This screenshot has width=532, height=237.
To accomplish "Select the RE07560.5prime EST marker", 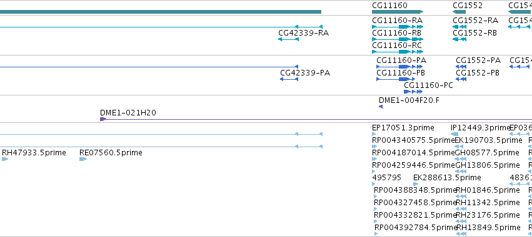I will [x=83, y=159].
